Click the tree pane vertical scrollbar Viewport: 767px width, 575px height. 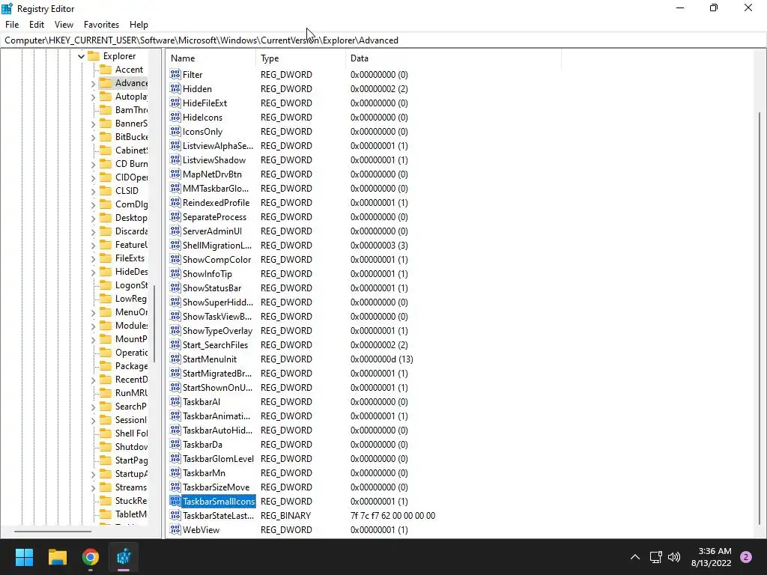(x=154, y=323)
